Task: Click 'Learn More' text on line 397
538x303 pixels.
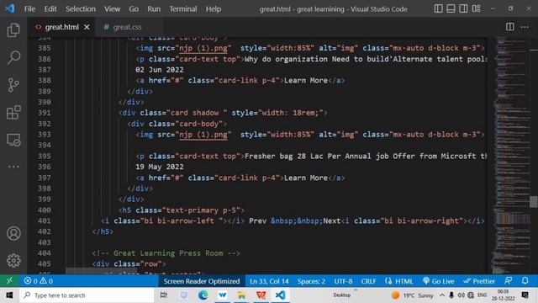Action: click(306, 178)
